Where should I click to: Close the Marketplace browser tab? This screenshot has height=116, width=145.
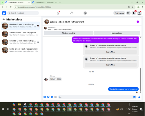coord(56,2)
